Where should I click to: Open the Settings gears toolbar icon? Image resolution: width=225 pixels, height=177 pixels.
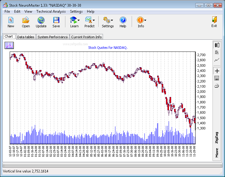[107, 20]
